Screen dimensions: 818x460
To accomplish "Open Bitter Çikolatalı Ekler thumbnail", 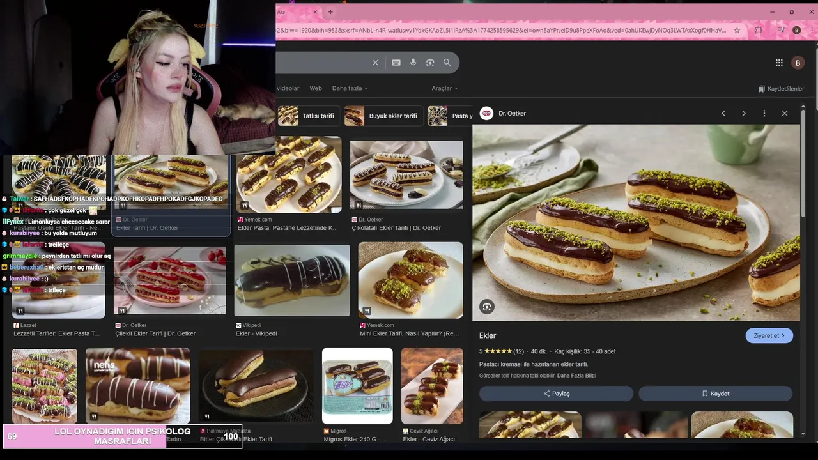I will pyautogui.click(x=256, y=386).
